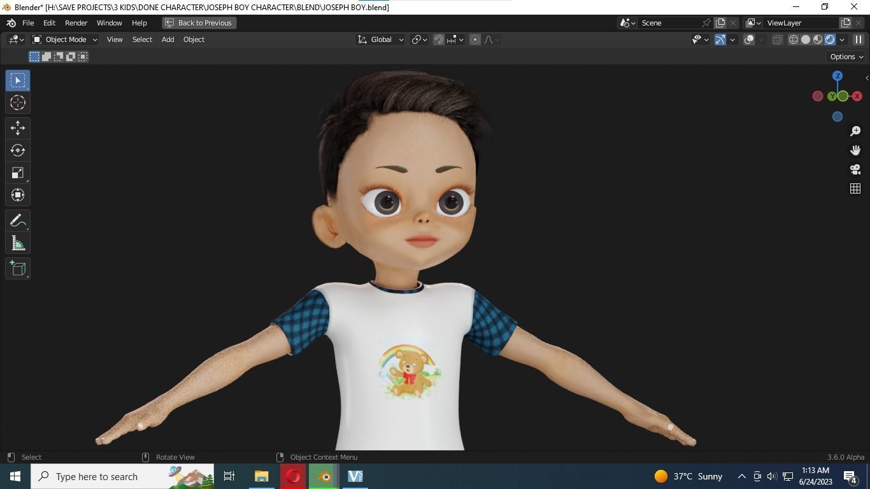Open object visibility filter dropdown

point(701,39)
